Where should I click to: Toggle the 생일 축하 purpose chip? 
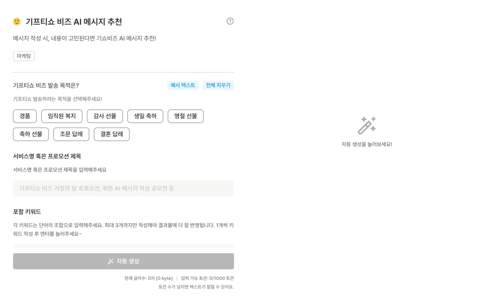(145, 116)
